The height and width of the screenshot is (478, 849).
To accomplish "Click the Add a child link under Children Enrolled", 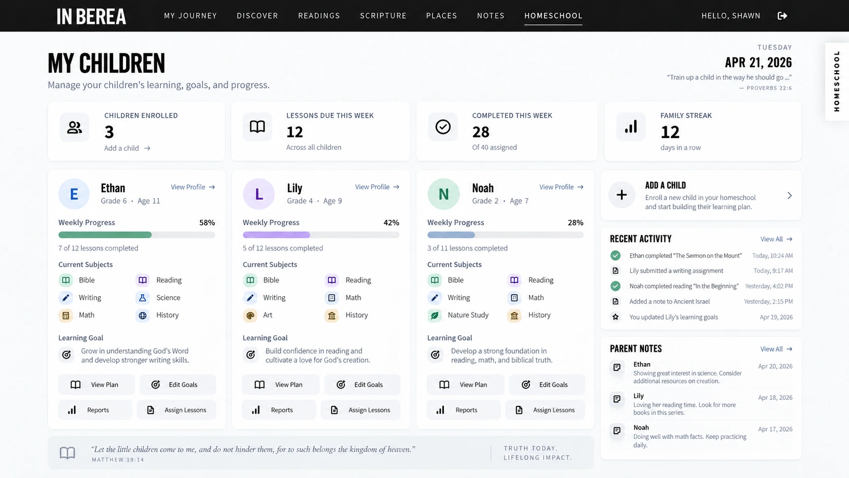I will tap(127, 148).
